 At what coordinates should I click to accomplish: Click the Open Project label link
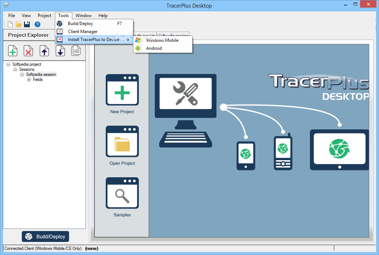pyautogui.click(x=122, y=163)
